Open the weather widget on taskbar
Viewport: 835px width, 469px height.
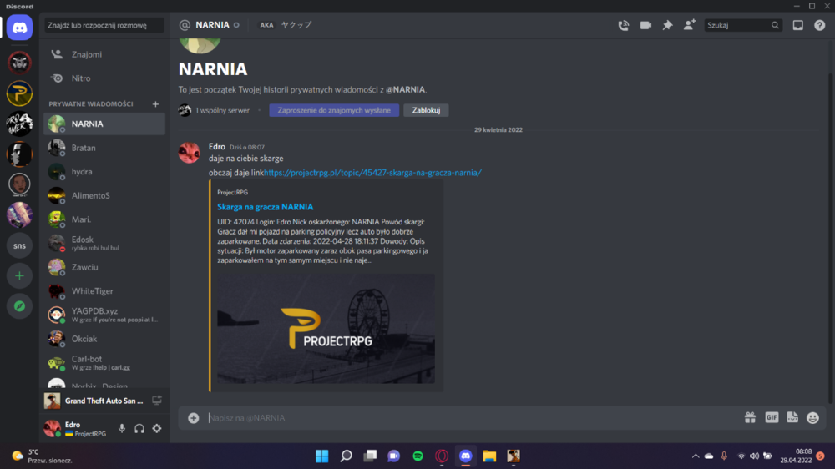coord(43,456)
